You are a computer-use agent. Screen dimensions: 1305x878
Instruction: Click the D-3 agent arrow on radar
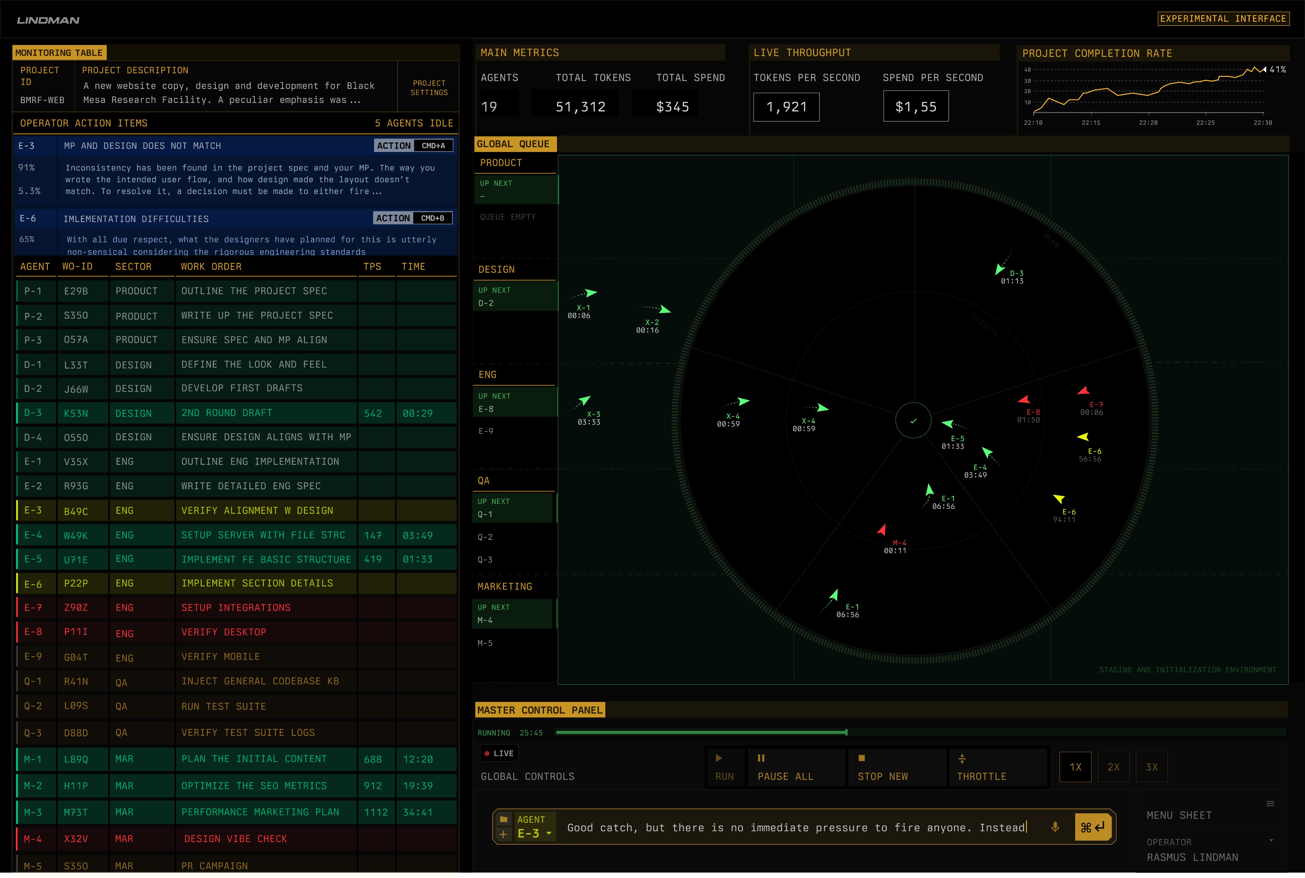(x=999, y=269)
